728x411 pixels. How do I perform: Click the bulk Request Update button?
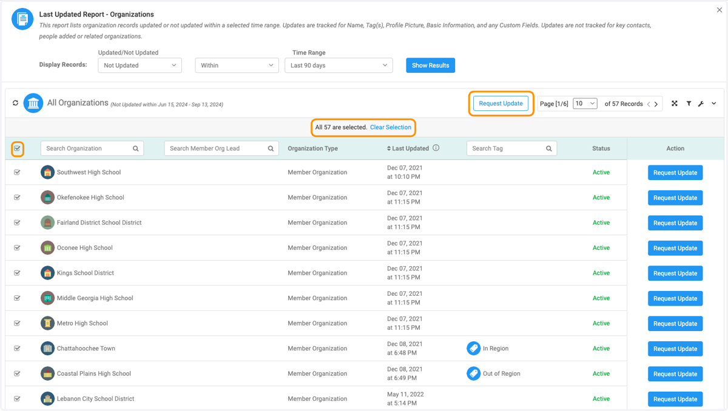point(501,104)
